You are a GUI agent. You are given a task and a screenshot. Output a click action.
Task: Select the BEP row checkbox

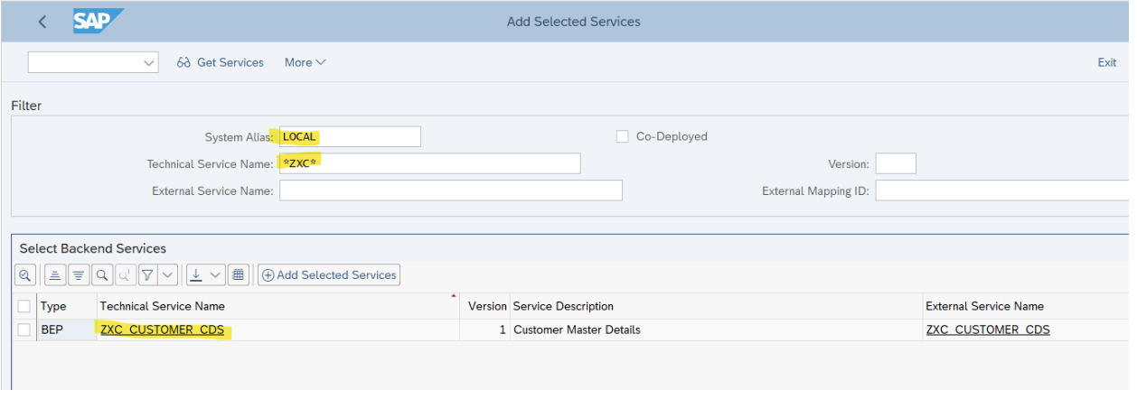tap(24, 329)
